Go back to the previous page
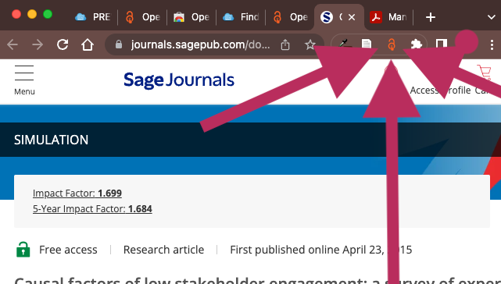The height and width of the screenshot is (284, 501). tap(13, 44)
